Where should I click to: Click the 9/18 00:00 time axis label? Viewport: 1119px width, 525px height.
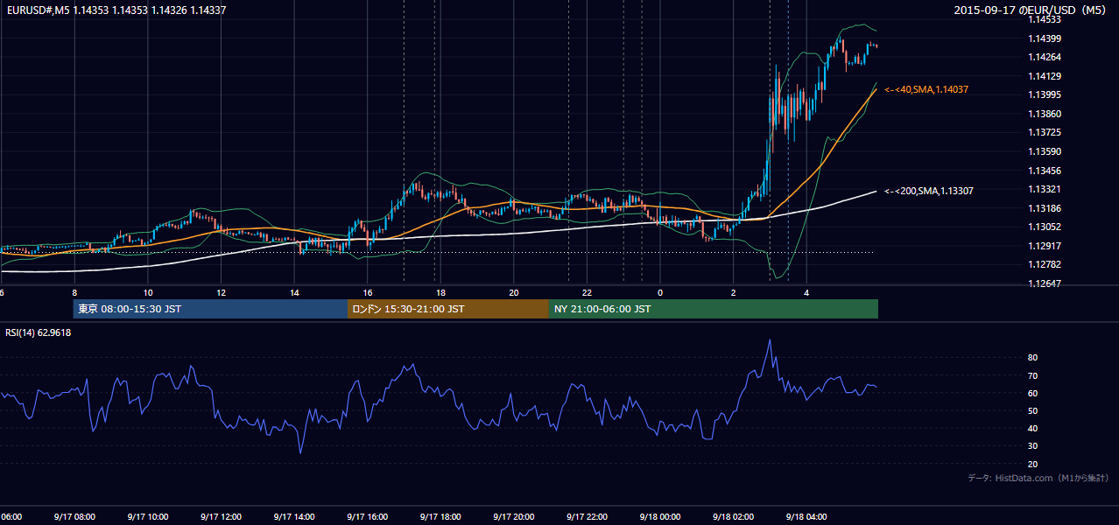tap(660, 517)
